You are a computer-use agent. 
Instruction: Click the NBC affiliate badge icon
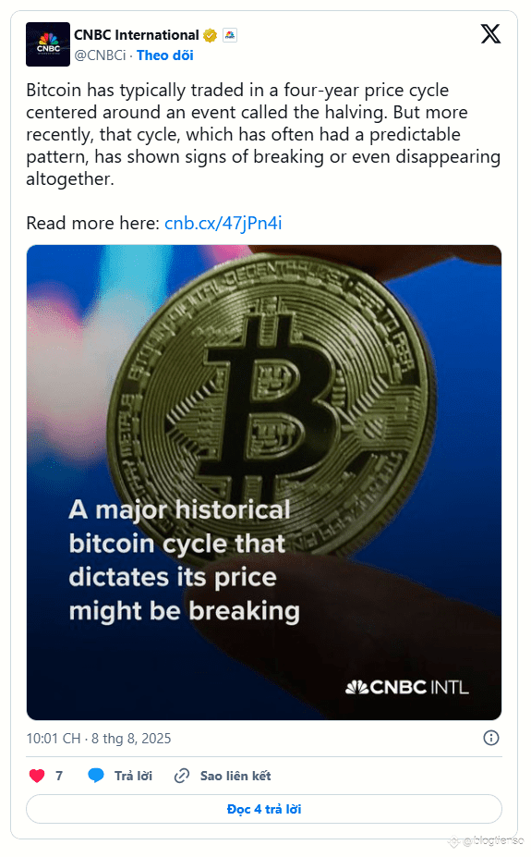(x=230, y=35)
